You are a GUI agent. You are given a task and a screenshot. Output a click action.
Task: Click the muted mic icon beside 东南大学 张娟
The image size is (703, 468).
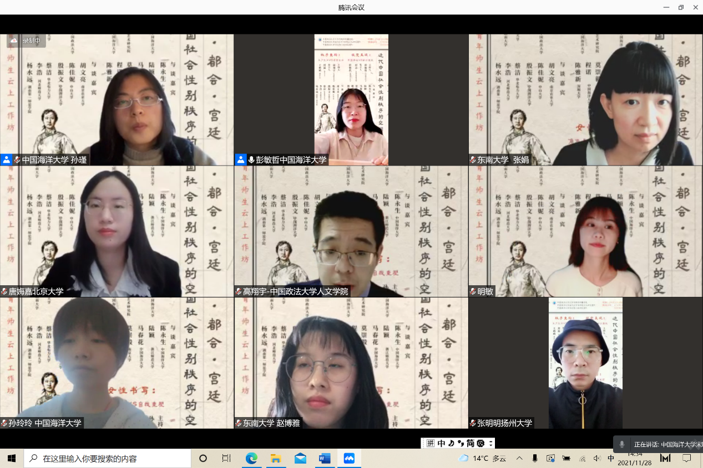coord(473,160)
